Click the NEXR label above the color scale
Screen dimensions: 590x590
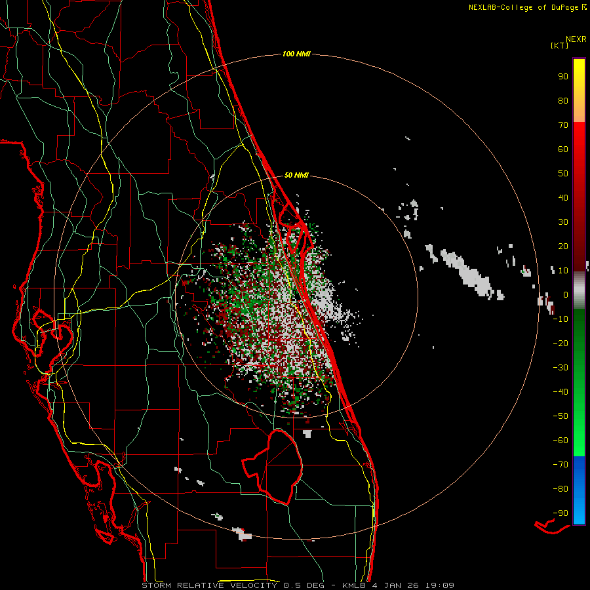(576, 39)
